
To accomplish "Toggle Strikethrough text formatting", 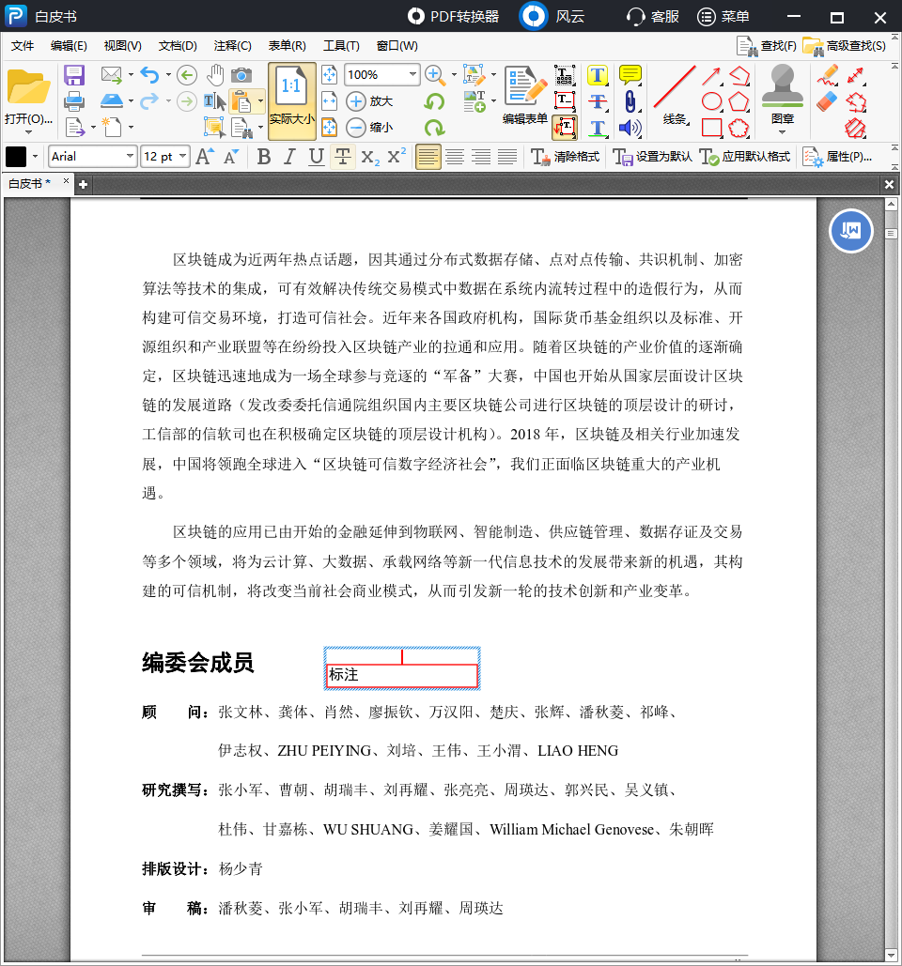I will point(343,157).
